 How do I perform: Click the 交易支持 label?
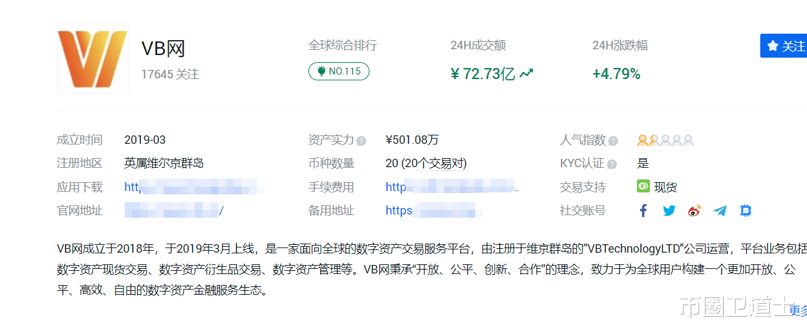[582, 187]
